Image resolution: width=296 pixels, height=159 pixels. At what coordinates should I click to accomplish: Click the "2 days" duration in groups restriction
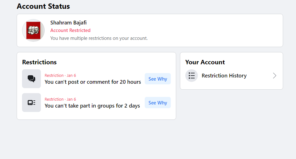[x=132, y=106]
